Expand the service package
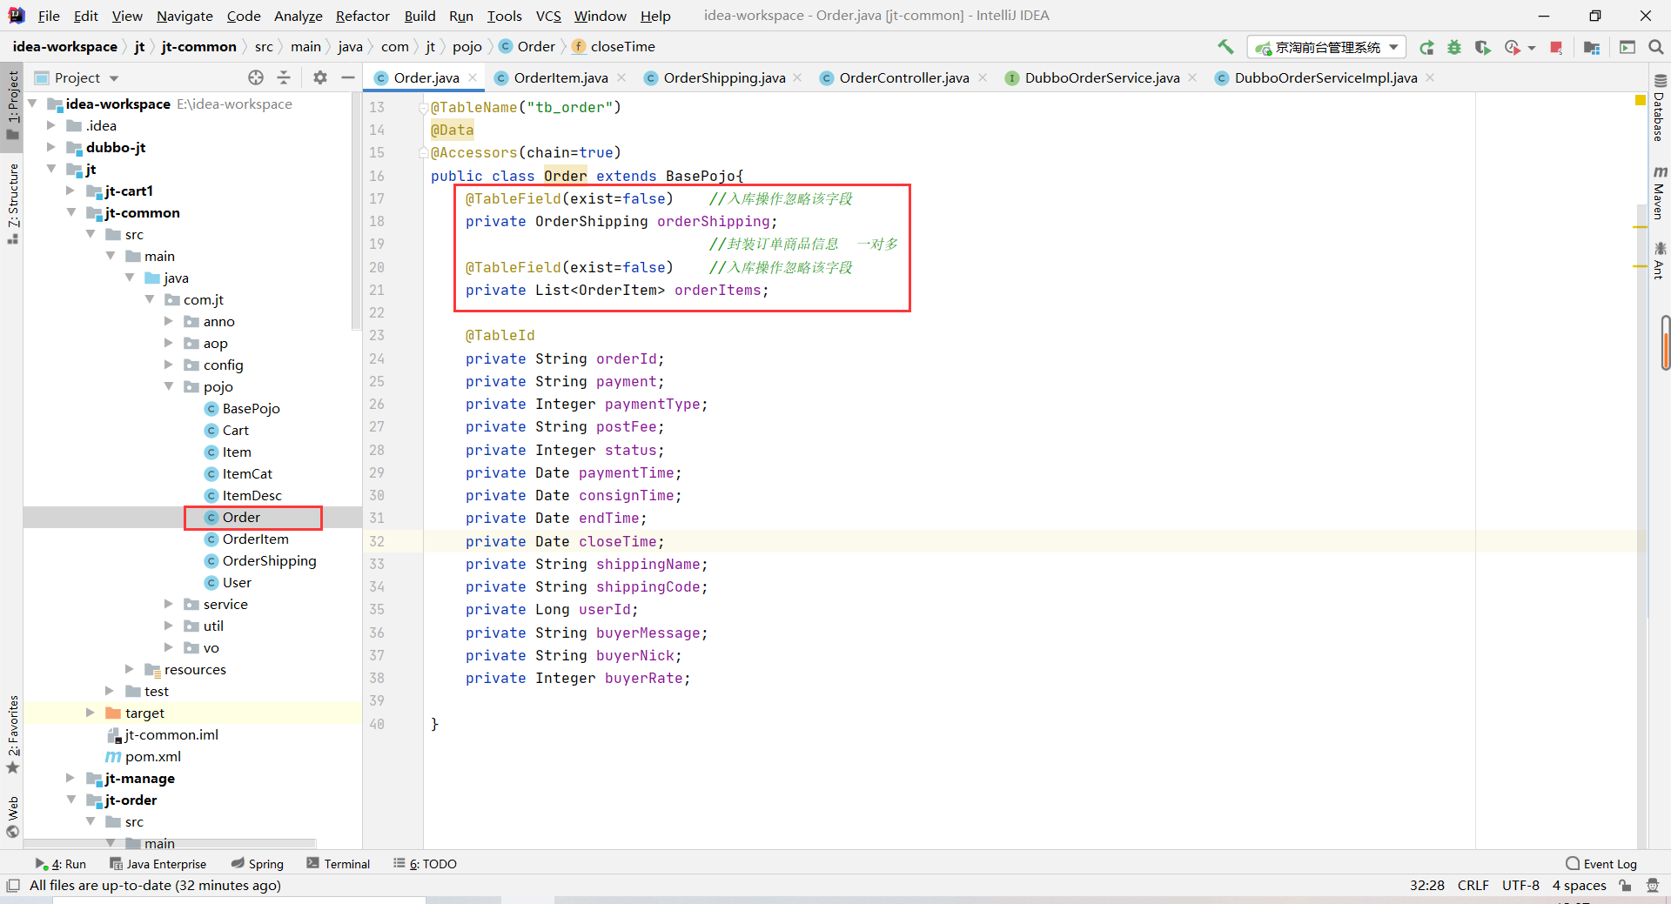1671x904 pixels. [x=169, y=604]
